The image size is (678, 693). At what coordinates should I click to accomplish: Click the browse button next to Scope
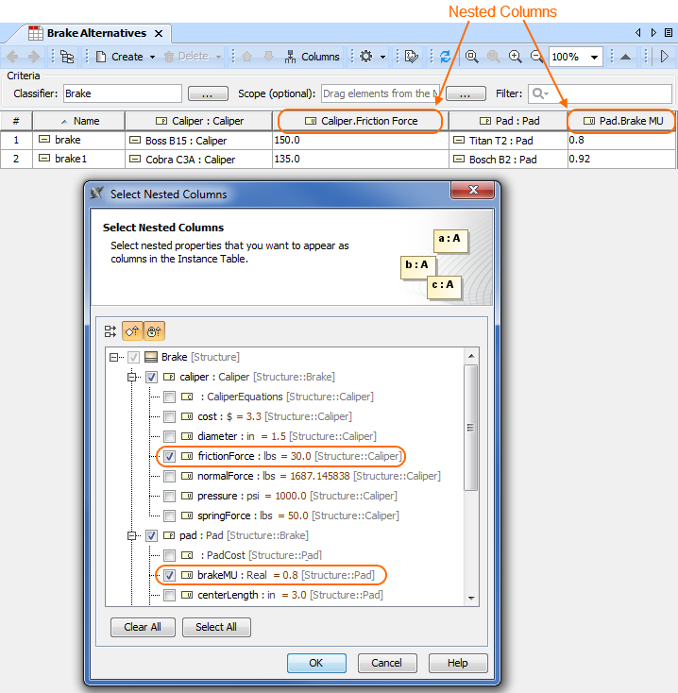[x=466, y=93]
